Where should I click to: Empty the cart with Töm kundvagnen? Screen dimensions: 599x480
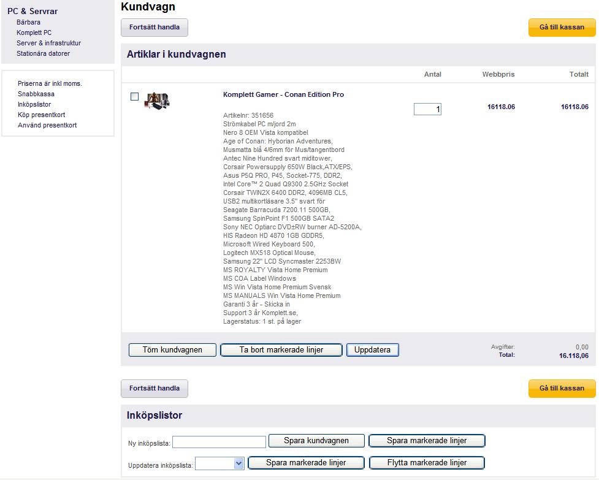172,350
